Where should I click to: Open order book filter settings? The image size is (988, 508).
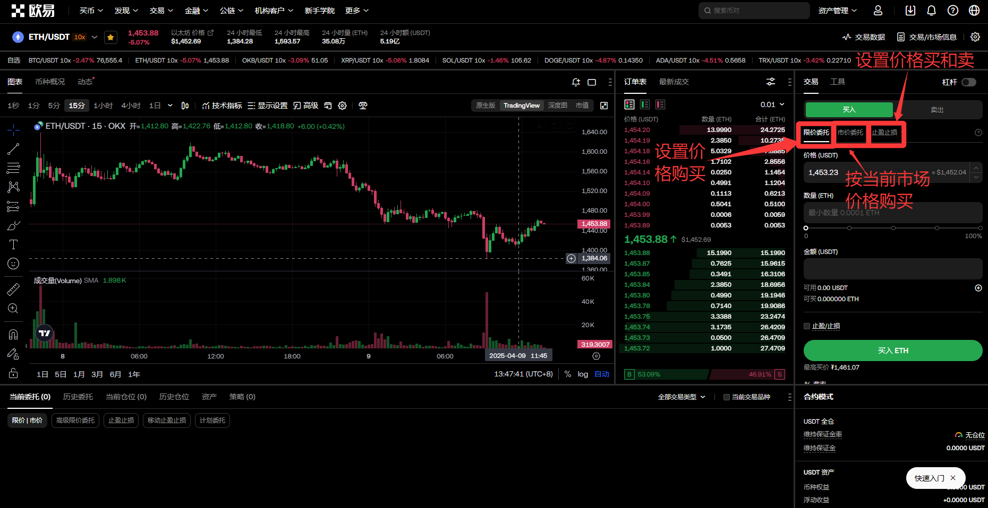tap(771, 82)
